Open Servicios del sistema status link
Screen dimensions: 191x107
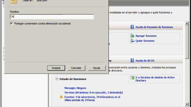[x=93, y=92]
